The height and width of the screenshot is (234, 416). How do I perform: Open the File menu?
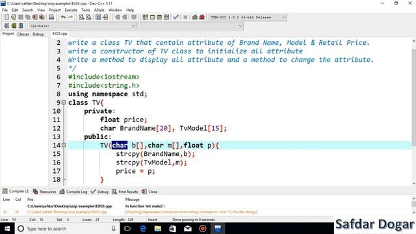tap(5, 10)
